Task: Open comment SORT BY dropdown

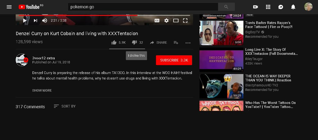Action: [65, 106]
